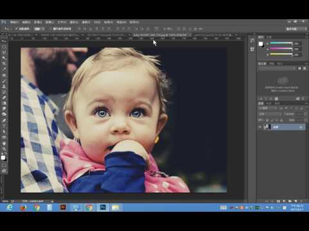Toggle Quick Mask mode in toolbox
The width and height of the screenshot is (309, 231).
4,166
